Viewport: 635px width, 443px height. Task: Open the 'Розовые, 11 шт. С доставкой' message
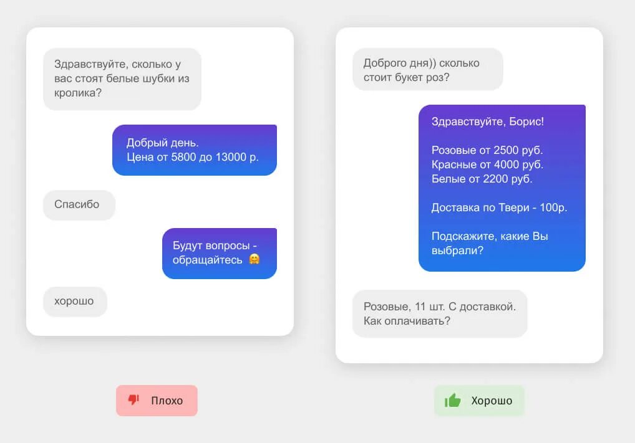coord(440,313)
